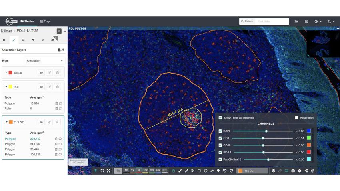Hide the TLS GC layer

click(x=41, y=122)
